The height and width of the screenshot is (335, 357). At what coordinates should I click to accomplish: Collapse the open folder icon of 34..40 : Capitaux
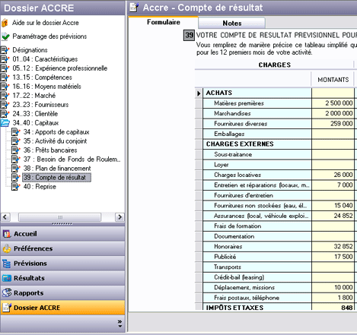tap(5, 123)
